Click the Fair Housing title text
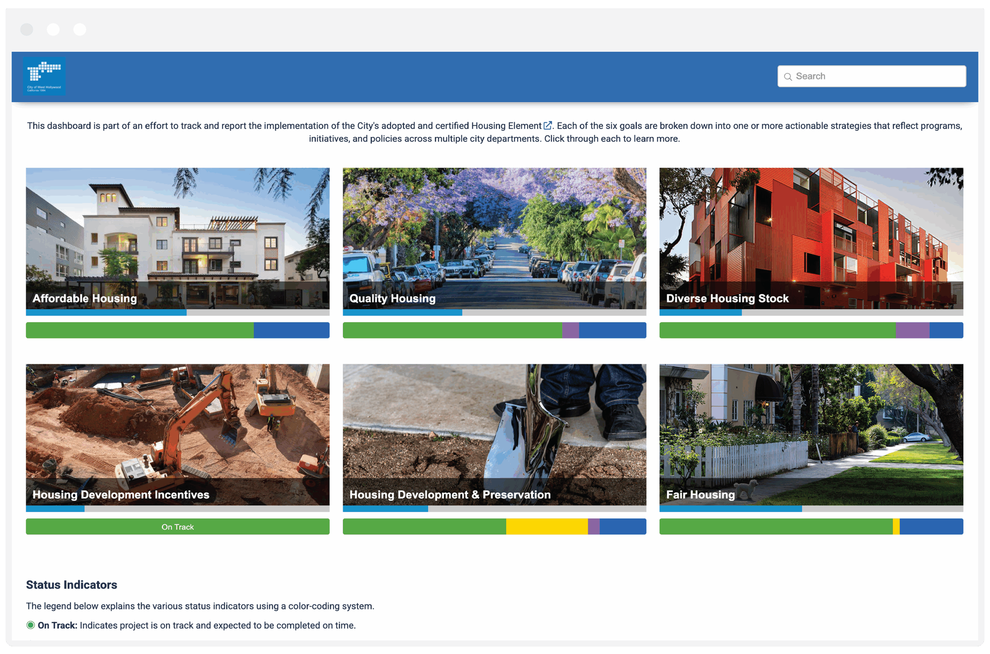The height and width of the screenshot is (654, 990). coord(700,495)
